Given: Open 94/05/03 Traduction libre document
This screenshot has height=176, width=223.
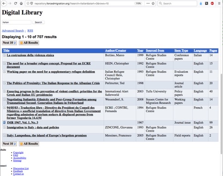Looking at the screenshot, I should 54,113.
